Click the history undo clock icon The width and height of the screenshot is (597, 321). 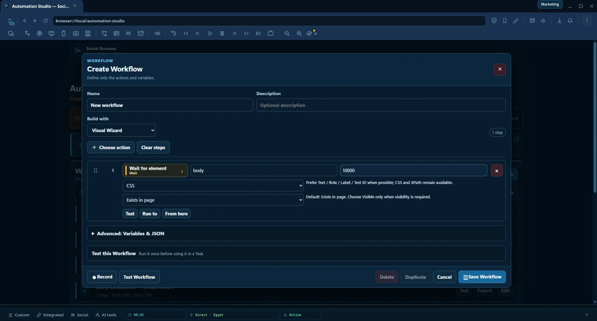(173, 33)
